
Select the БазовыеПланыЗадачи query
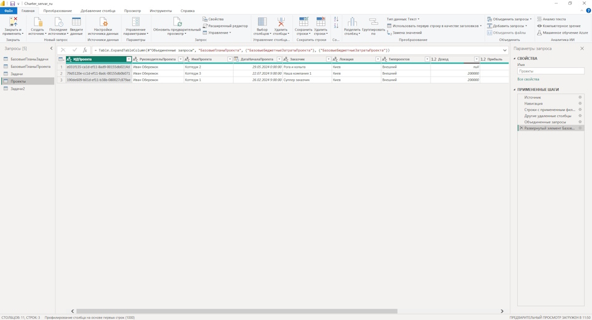click(28, 59)
